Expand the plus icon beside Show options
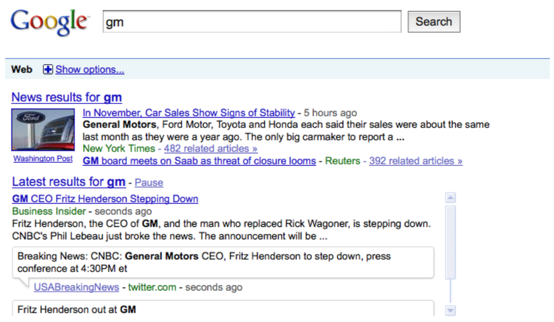554x322 pixels. [x=48, y=69]
